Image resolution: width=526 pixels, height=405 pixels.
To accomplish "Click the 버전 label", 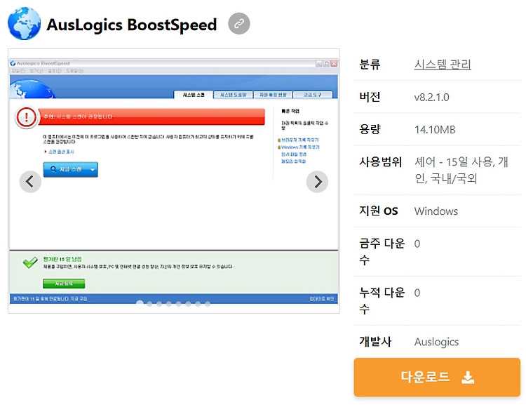I will [x=370, y=97].
